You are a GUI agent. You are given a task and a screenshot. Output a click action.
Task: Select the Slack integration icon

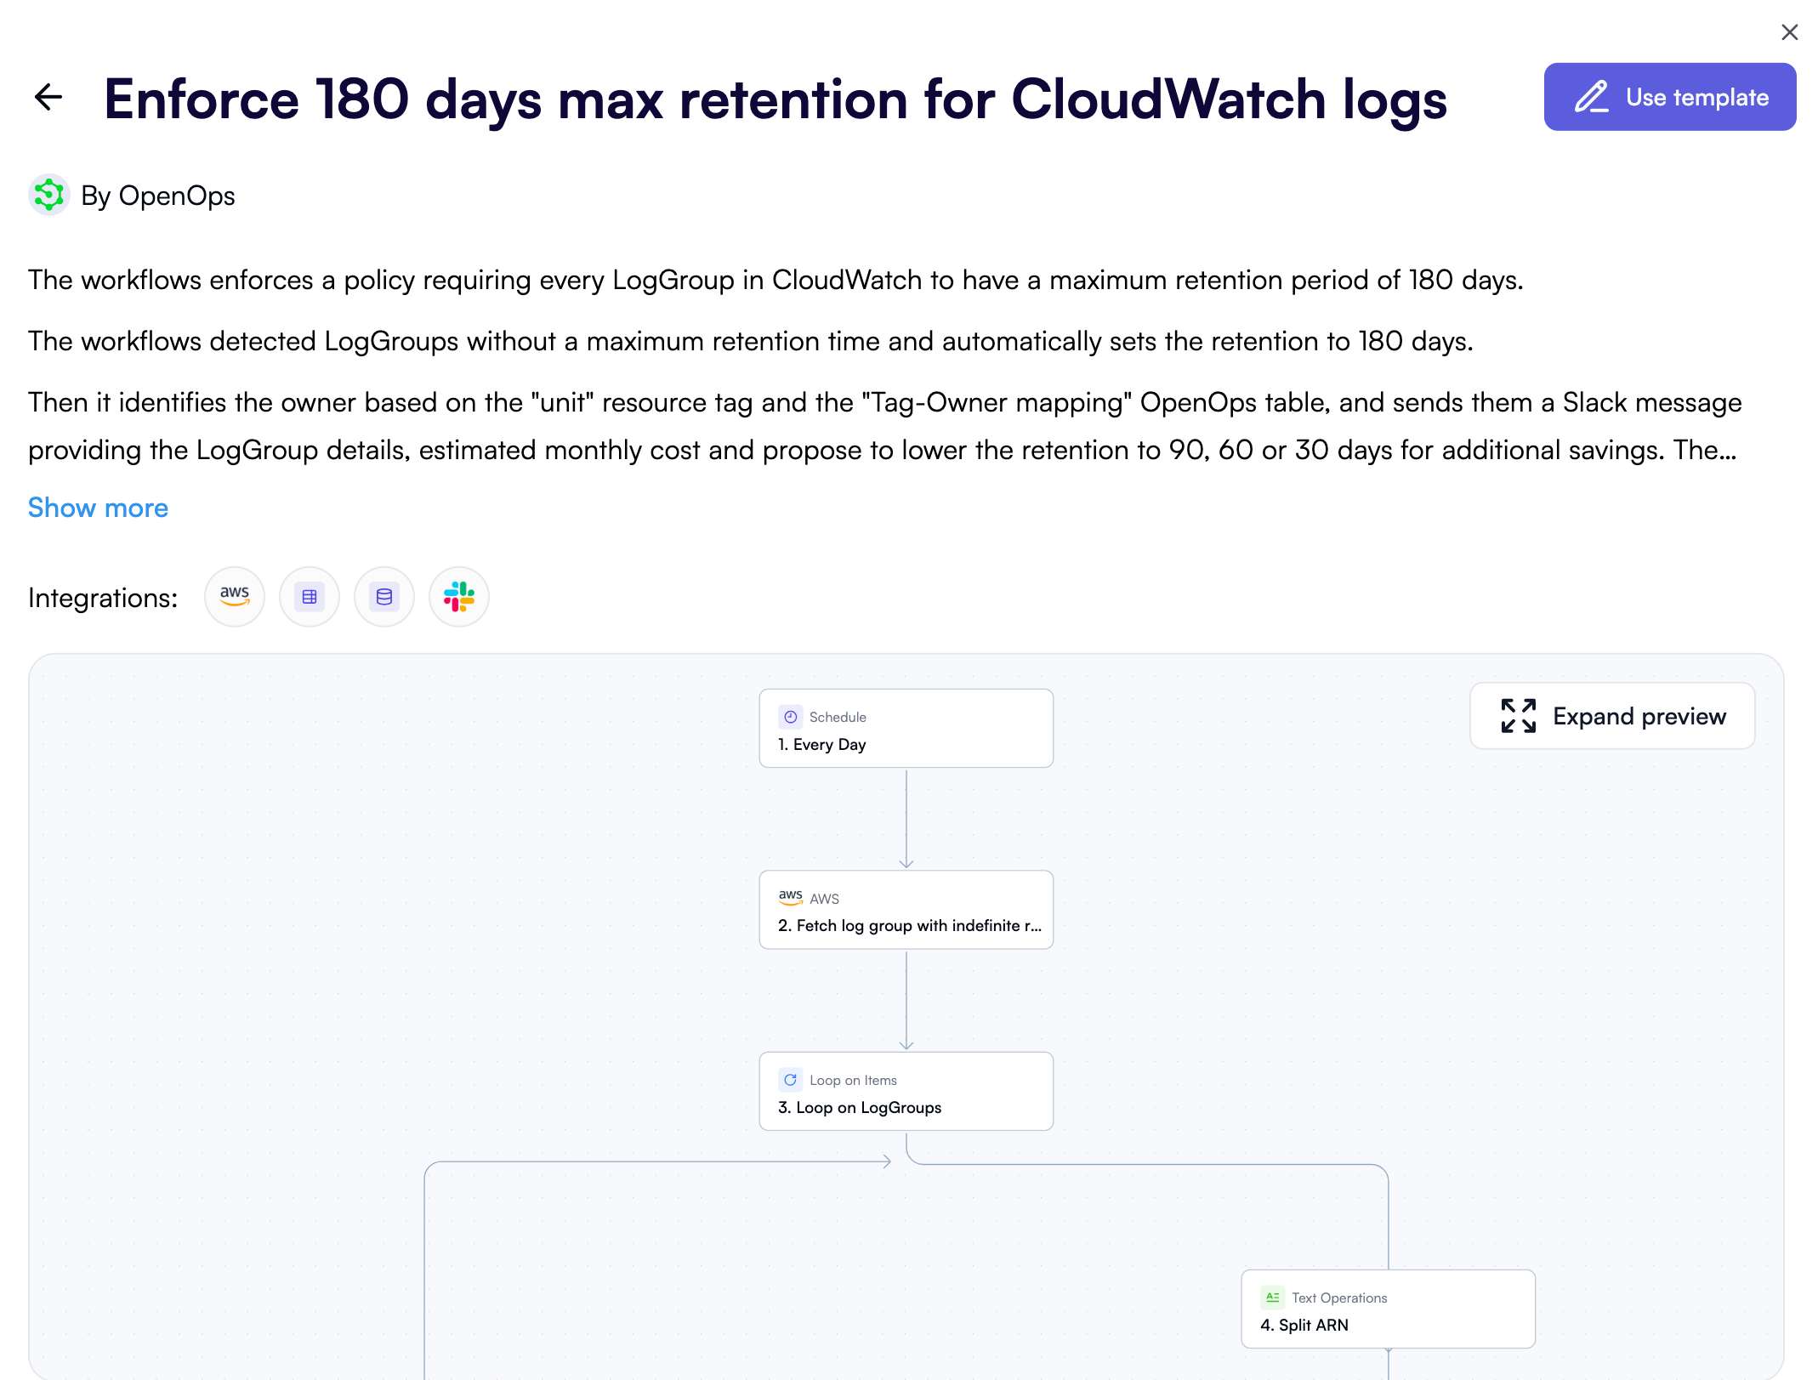point(458,597)
